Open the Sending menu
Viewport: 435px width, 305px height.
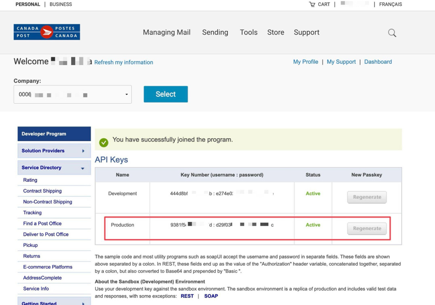(215, 32)
